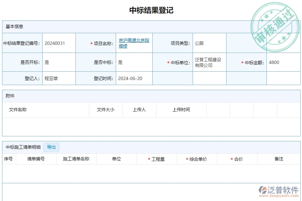Select the 基本信息 section header
Screen dimensions: 302x201
click(x=15, y=26)
